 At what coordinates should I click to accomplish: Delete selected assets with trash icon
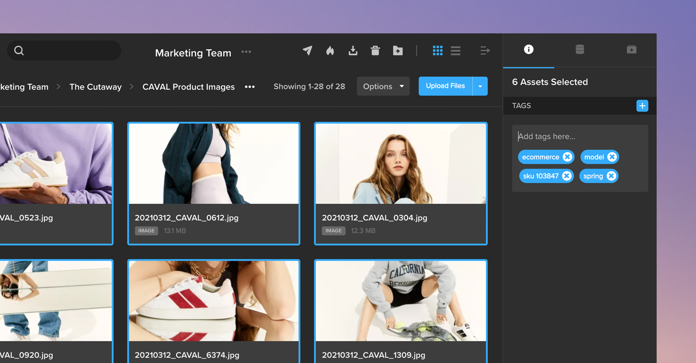click(x=375, y=50)
